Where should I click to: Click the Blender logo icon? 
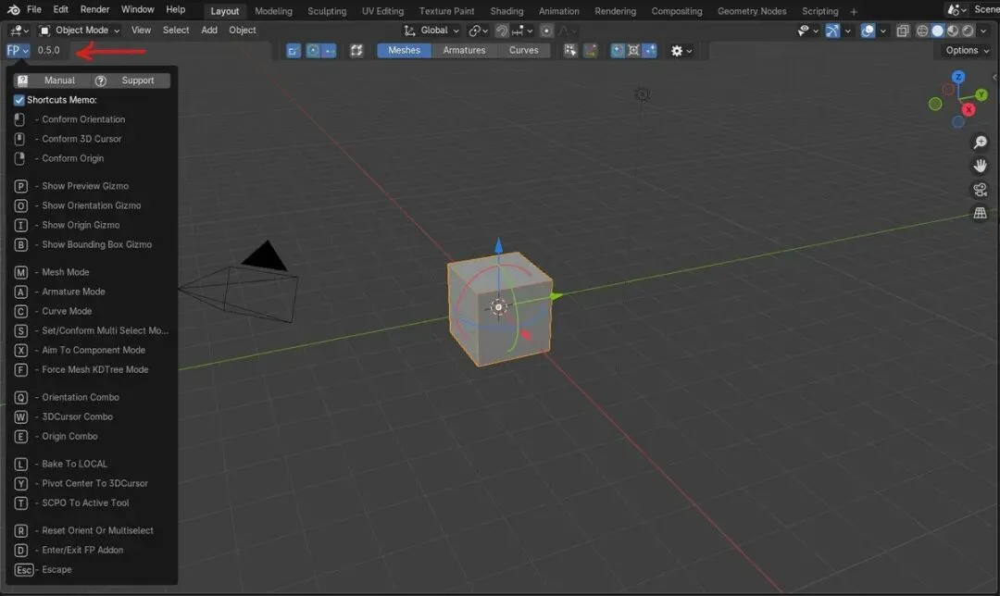[13, 9]
